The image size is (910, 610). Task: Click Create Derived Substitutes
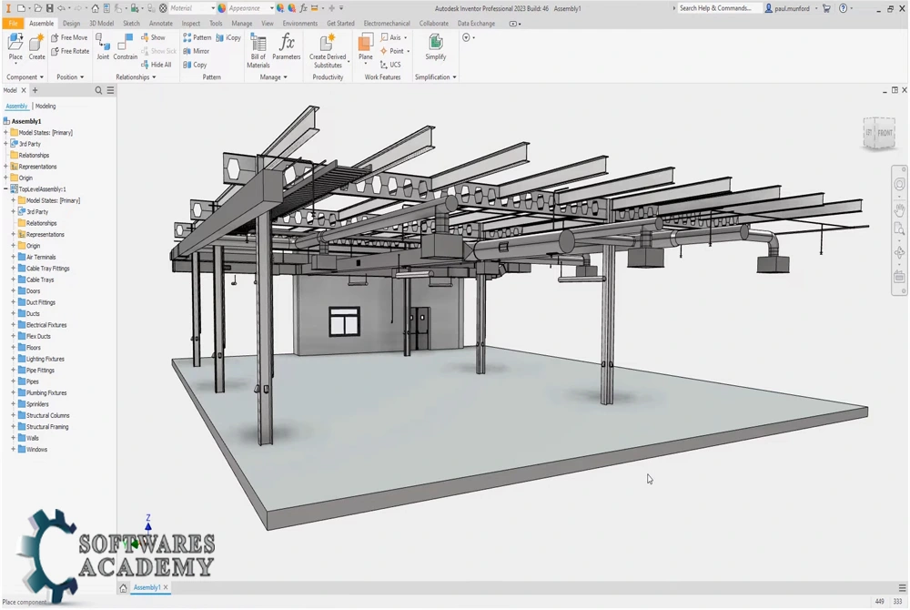pos(328,50)
